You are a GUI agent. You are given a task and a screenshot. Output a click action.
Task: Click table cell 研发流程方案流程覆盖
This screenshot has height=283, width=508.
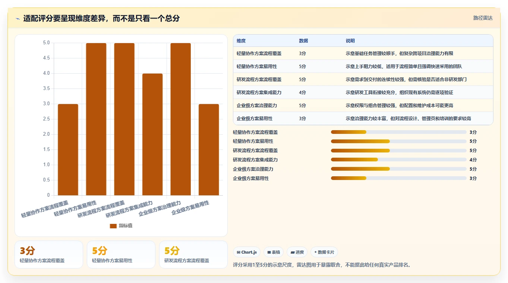259,80
